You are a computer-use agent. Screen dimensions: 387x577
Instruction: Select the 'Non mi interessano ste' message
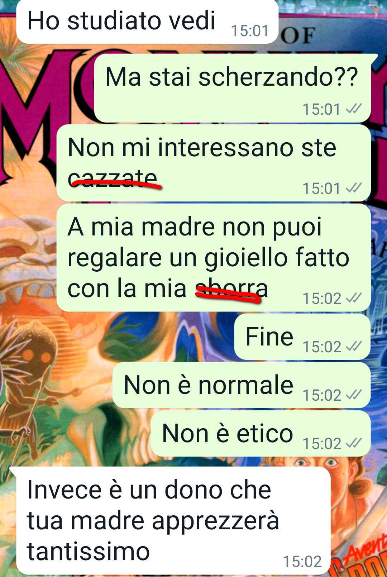pos(214,163)
